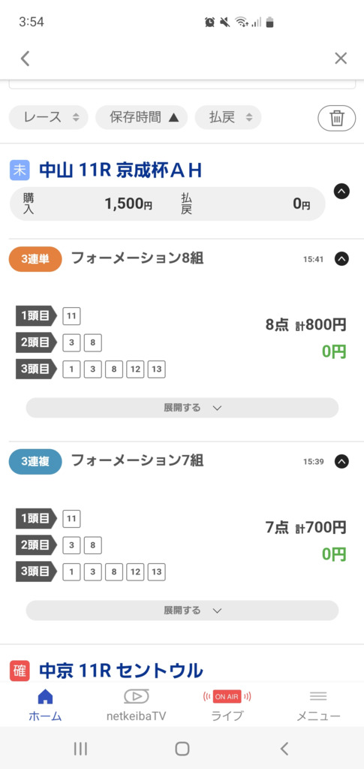
Task: Tap the trash can delete icon
Action: [x=336, y=118]
